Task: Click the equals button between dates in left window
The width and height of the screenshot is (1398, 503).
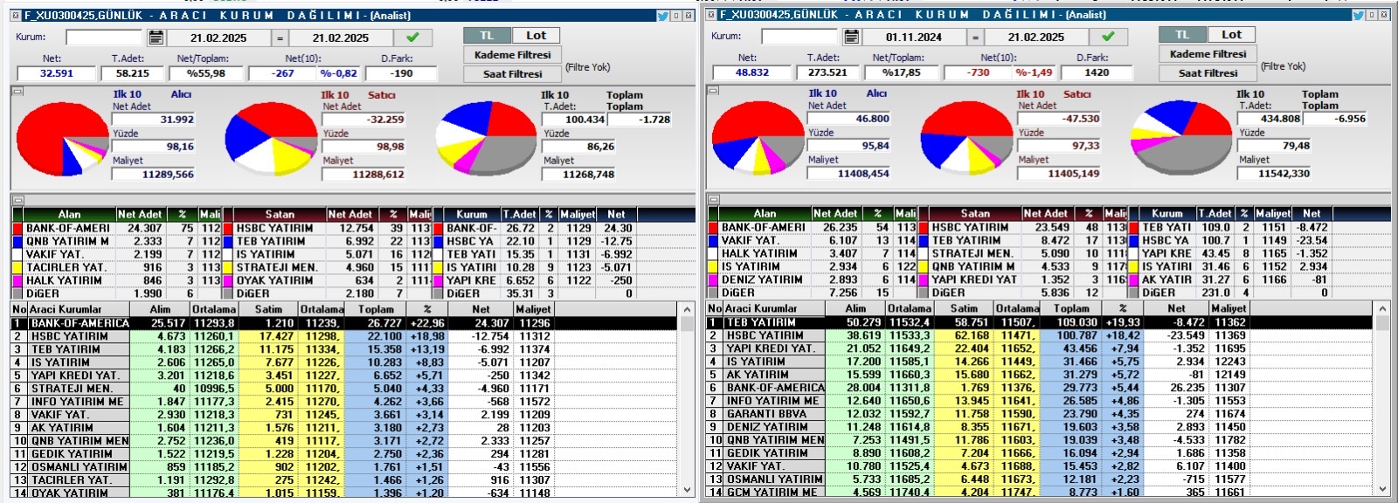Action: click(280, 38)
